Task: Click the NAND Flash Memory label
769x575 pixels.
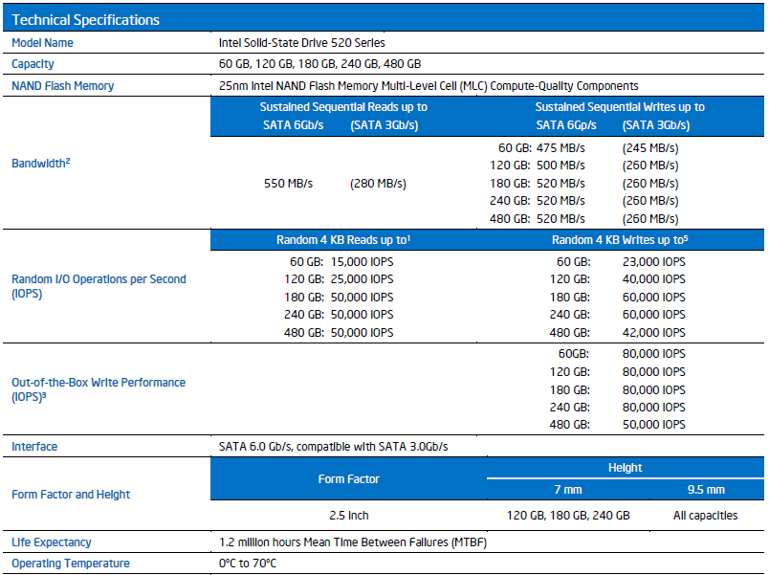Action: tap(62, 86)
